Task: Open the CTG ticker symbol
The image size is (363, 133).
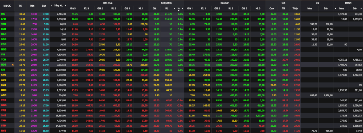Action: click(x=4, y=75)
